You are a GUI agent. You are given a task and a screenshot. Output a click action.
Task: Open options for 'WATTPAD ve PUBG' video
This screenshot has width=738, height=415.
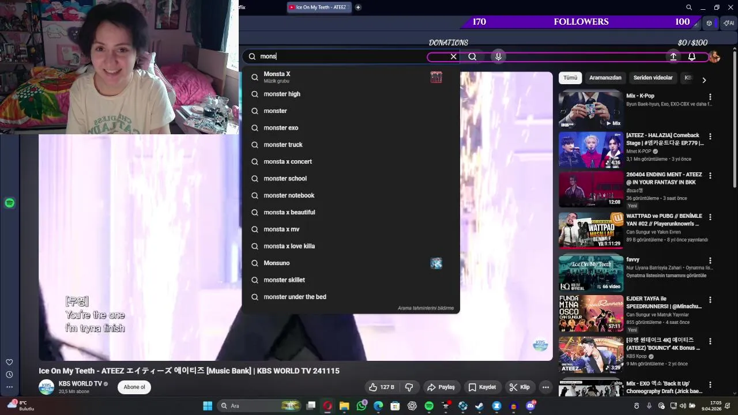click(710, 217)
